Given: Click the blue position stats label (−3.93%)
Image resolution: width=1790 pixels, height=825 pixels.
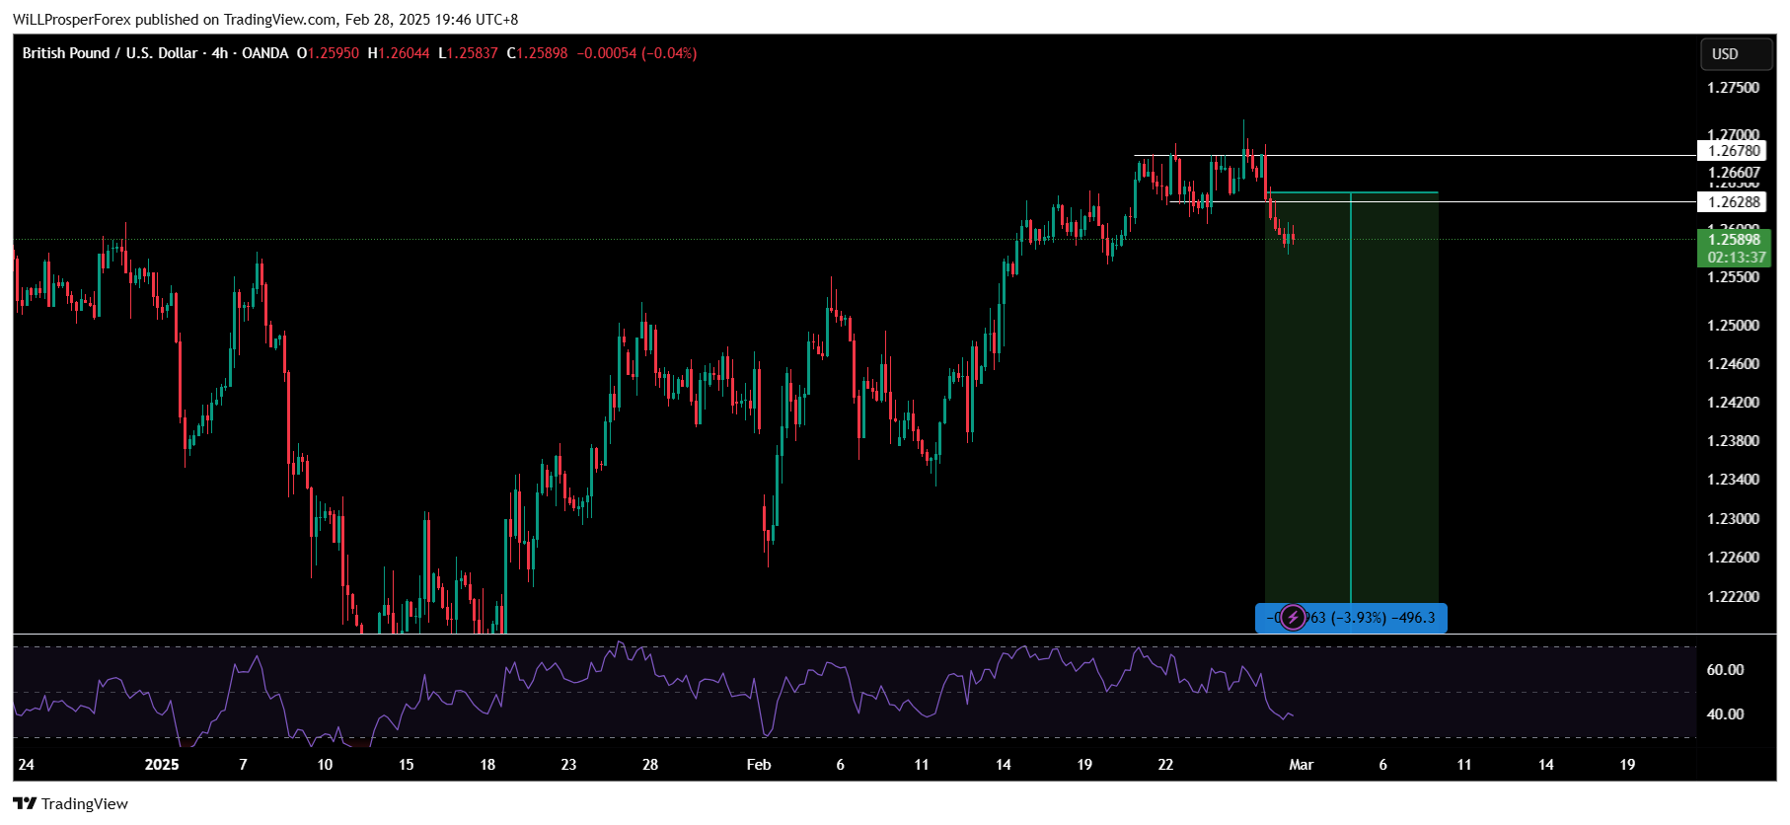Looking at the screenshot, I should pos(1351,618).
